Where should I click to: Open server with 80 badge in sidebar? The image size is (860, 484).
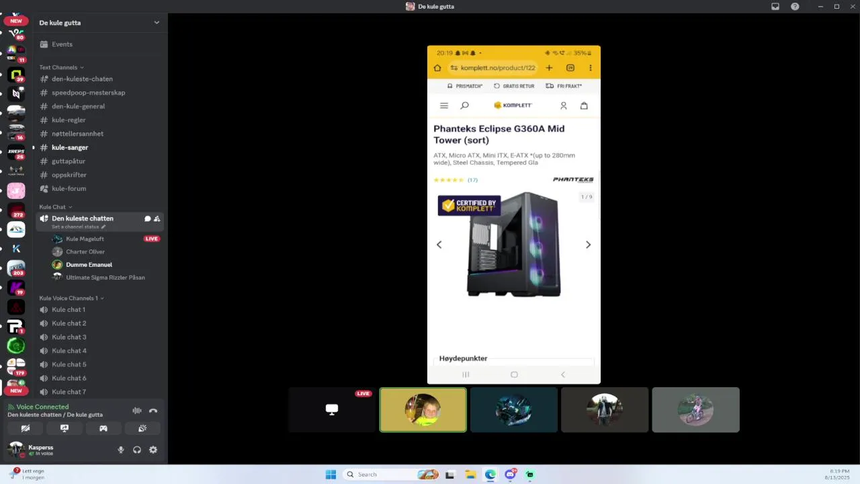tap(16, 34)
